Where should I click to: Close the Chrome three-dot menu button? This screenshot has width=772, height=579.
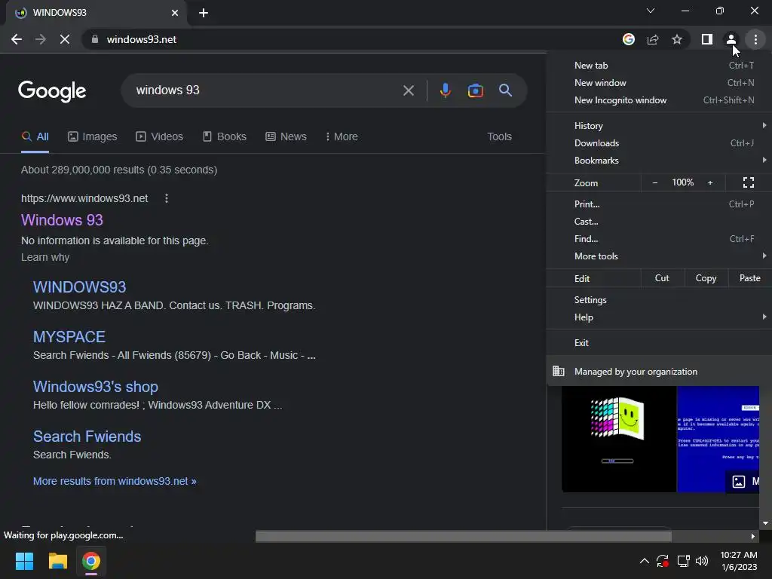pyautogui.click(x=755, y=39)
